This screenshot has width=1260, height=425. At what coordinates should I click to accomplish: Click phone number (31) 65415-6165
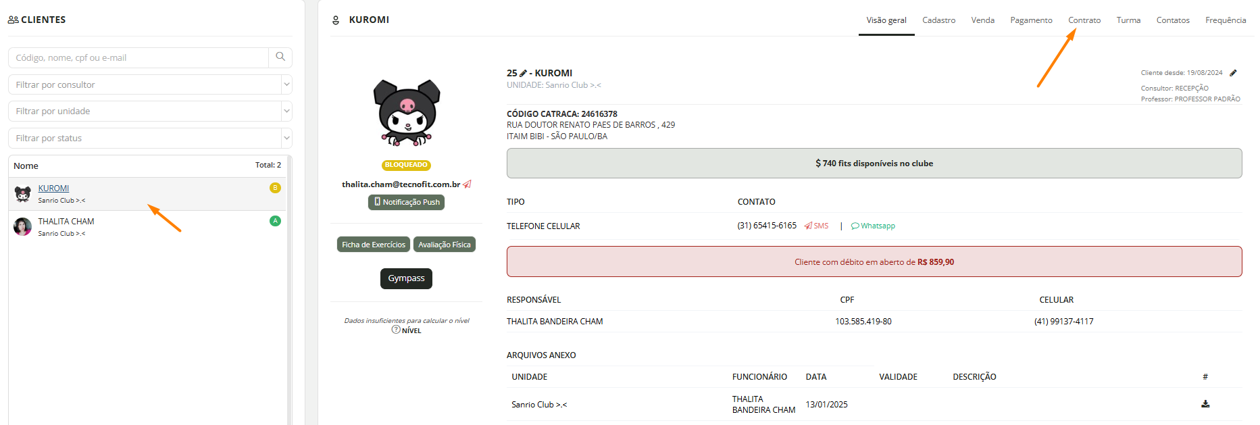click(x=767, y=226)
